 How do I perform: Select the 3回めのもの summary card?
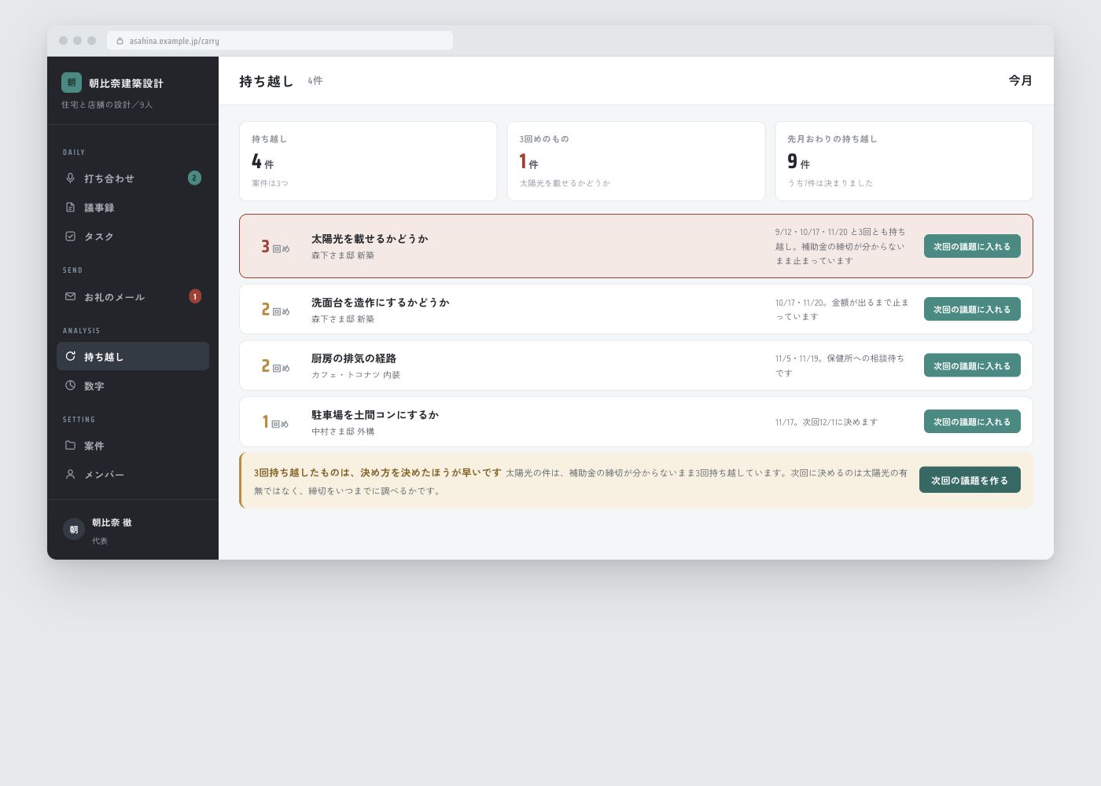tap(636, 161)
